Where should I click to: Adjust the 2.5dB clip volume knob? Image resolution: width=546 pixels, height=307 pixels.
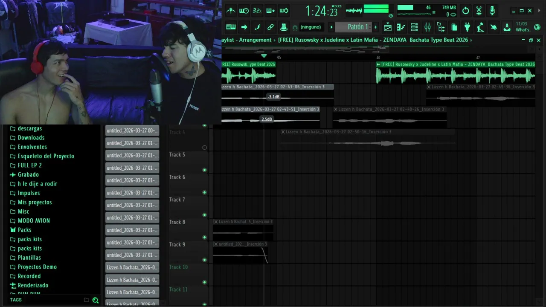click(x=266, y=119)
